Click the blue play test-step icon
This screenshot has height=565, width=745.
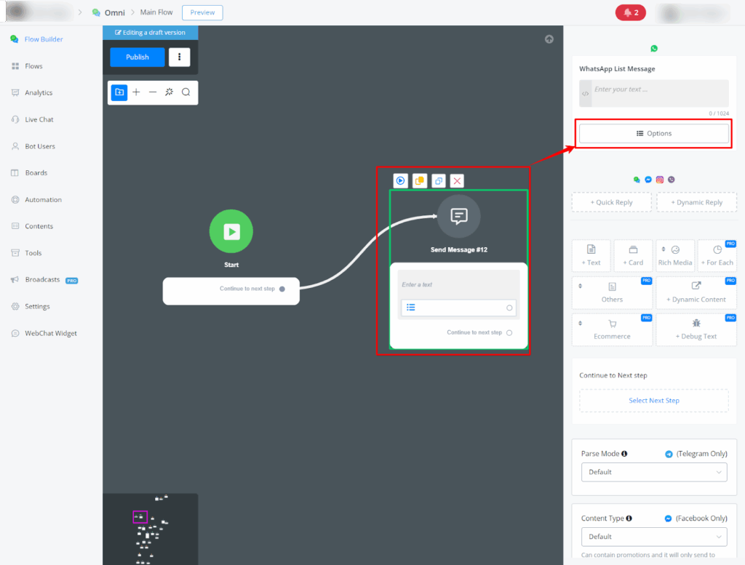(x=400, y=181)
